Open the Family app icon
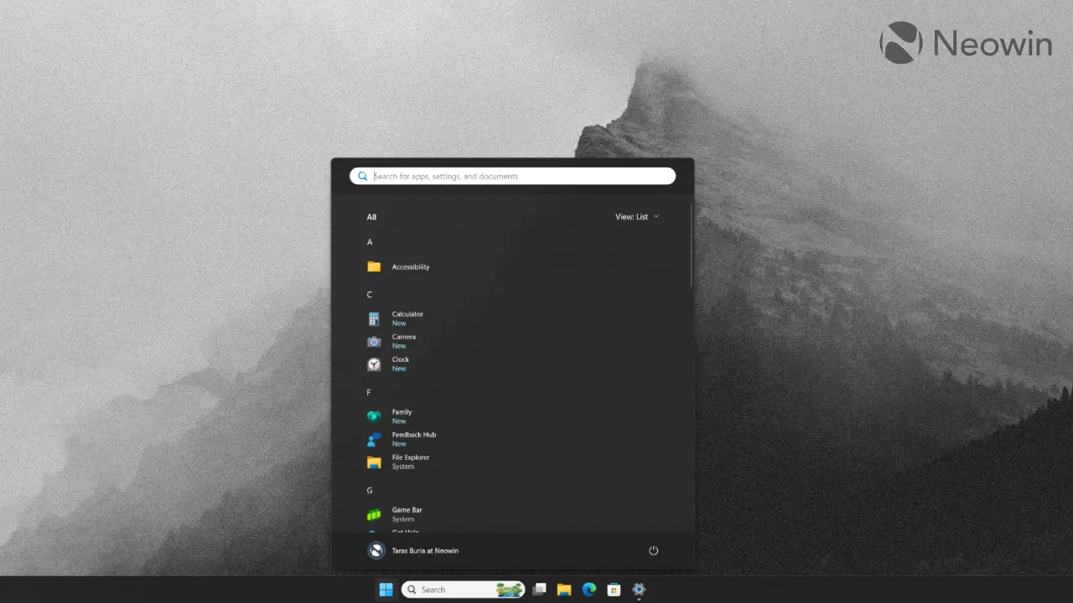Screen dimensions: 1073x603 pyautogui.click(x=374, y=416)
